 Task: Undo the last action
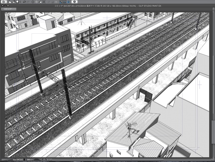tap(24, 2)
